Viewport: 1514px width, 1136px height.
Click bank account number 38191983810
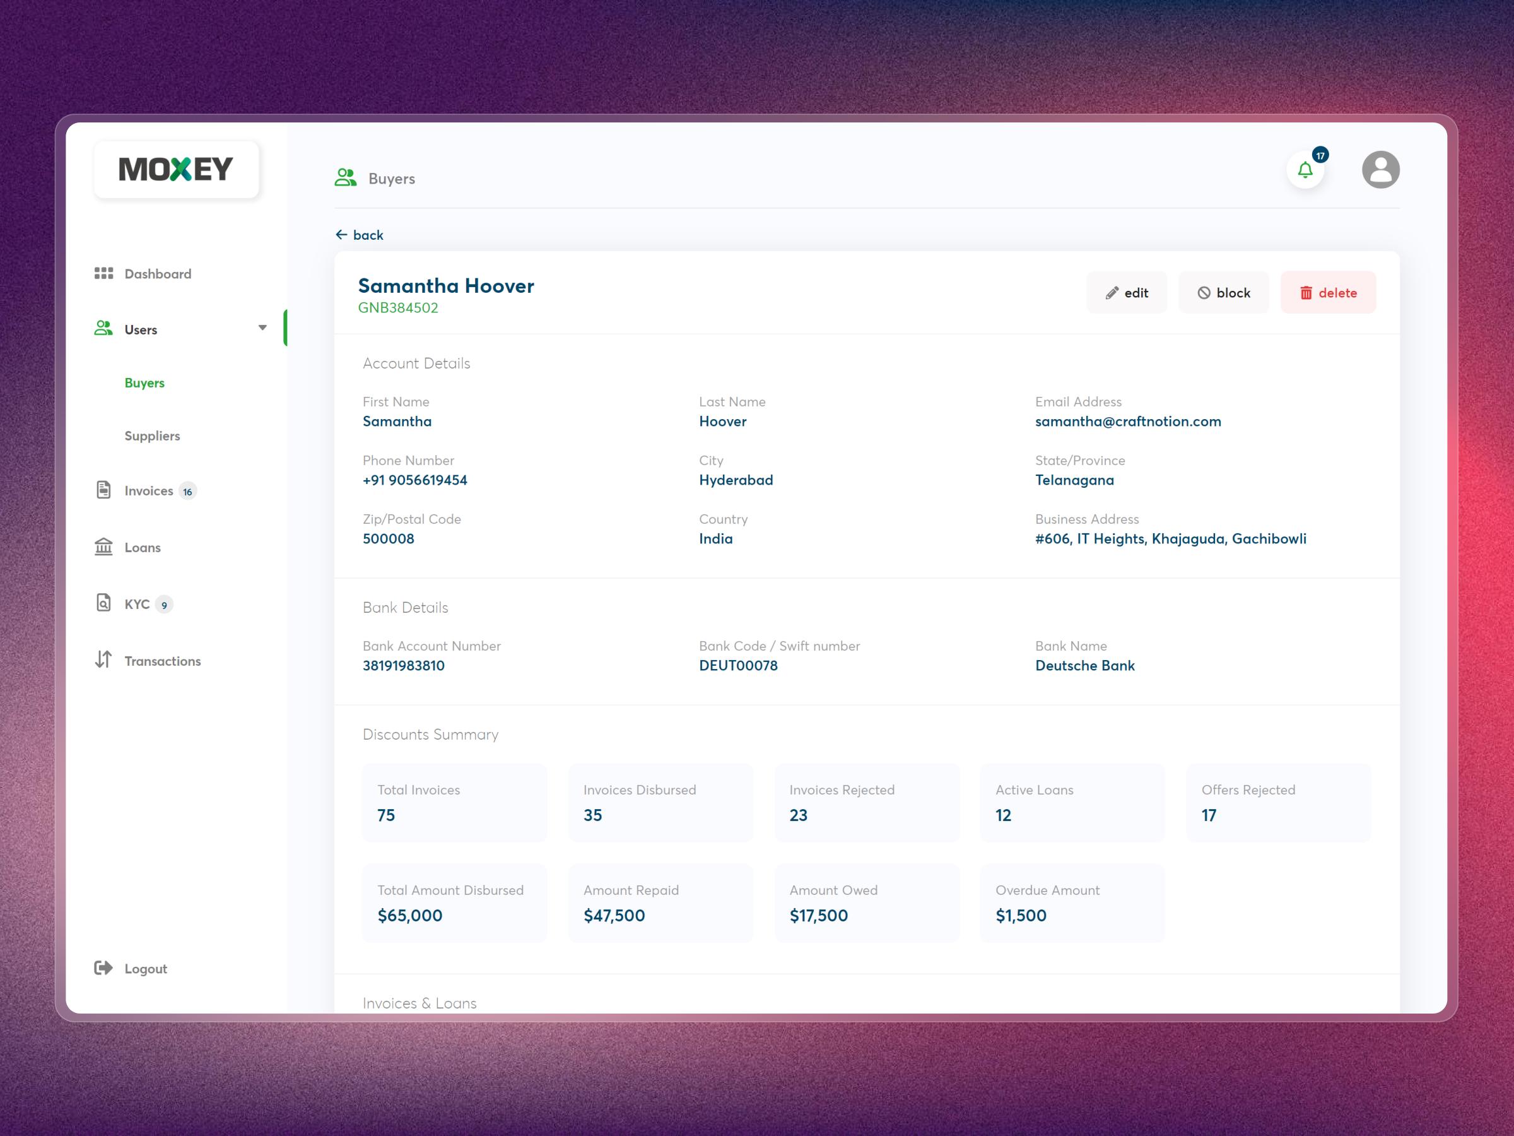tap(404, 666)
